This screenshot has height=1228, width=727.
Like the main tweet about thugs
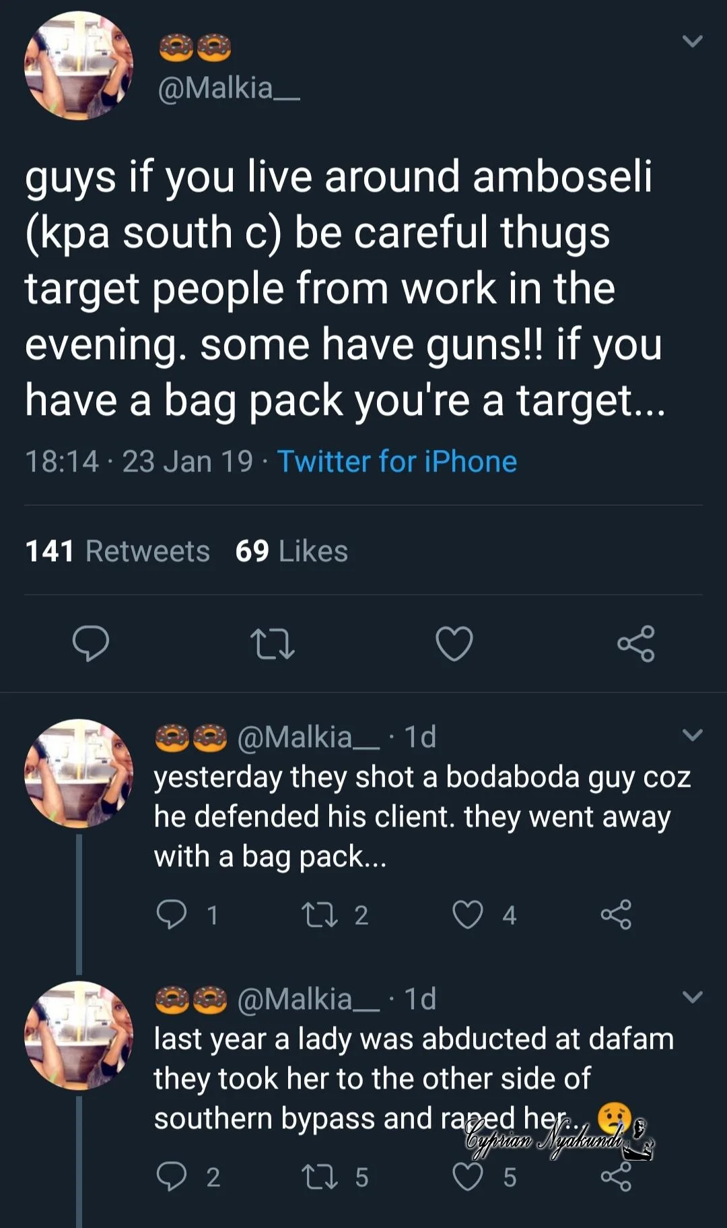pyautogui.click(x=454, y=643)
